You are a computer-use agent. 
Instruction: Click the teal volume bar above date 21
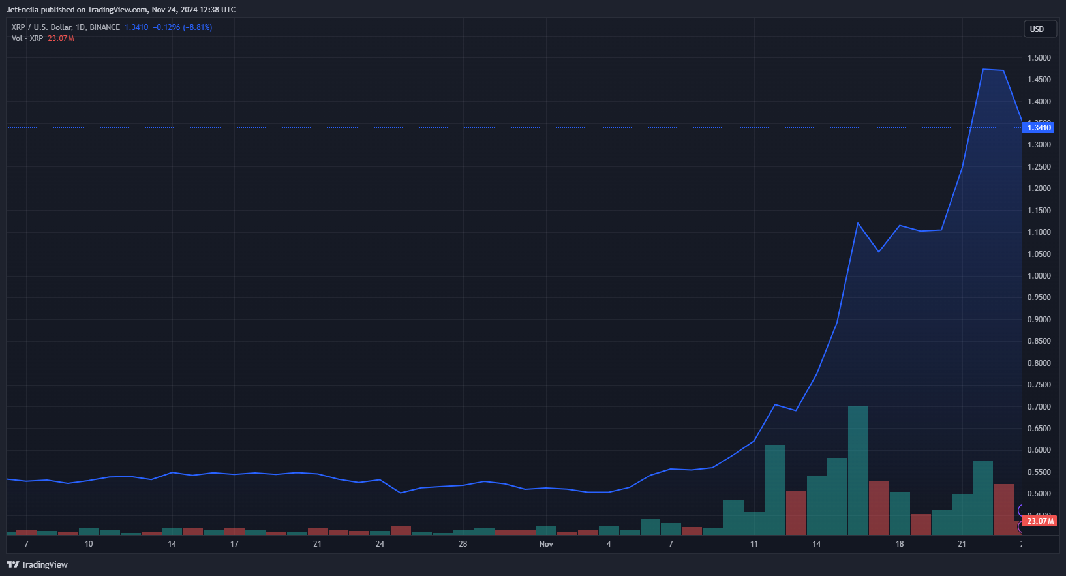962,514
